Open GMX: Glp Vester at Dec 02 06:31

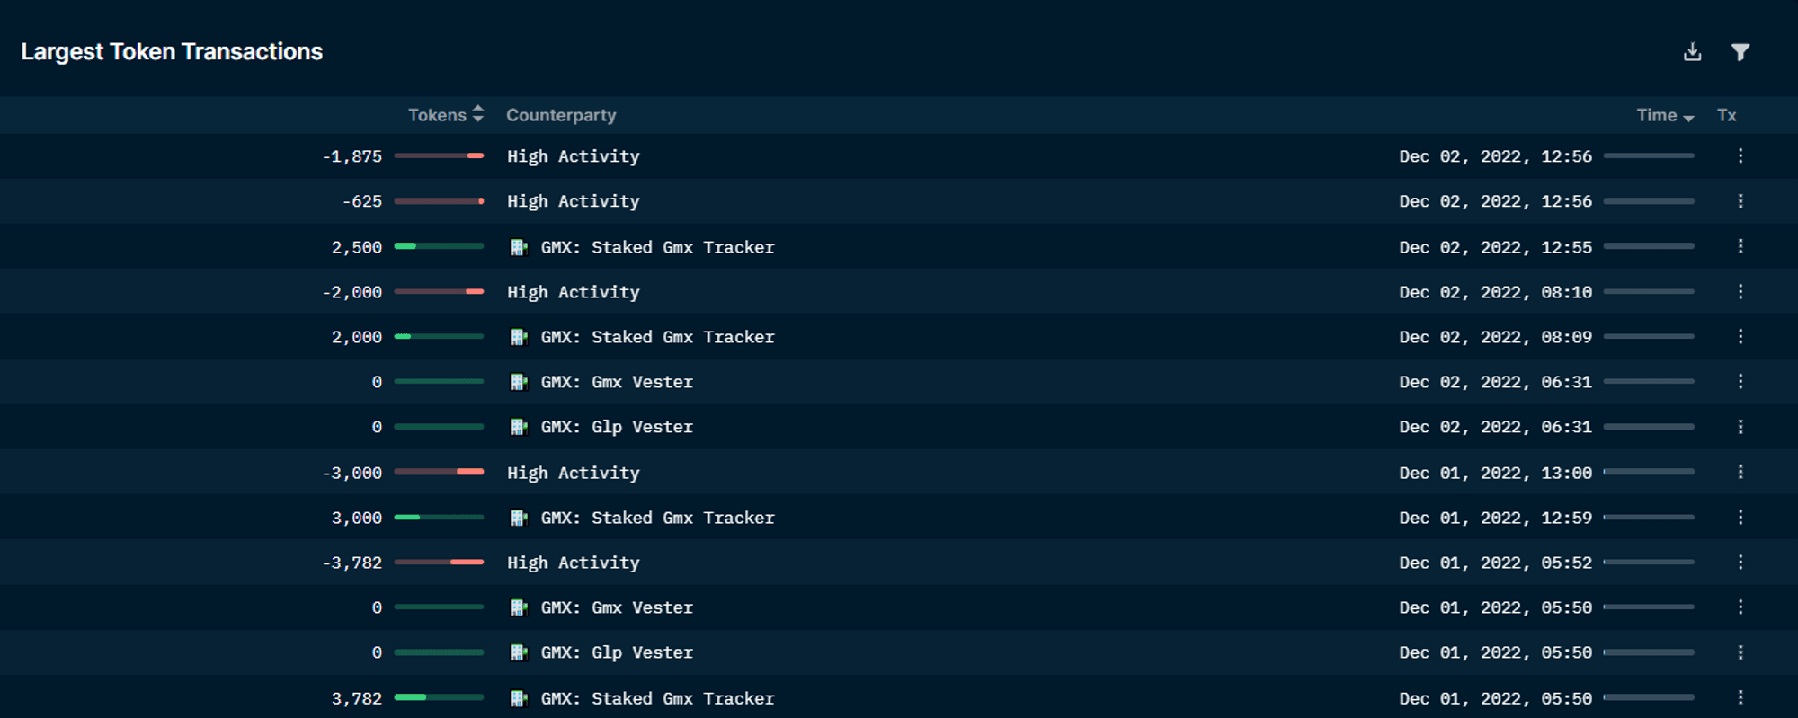pos(617,427)
